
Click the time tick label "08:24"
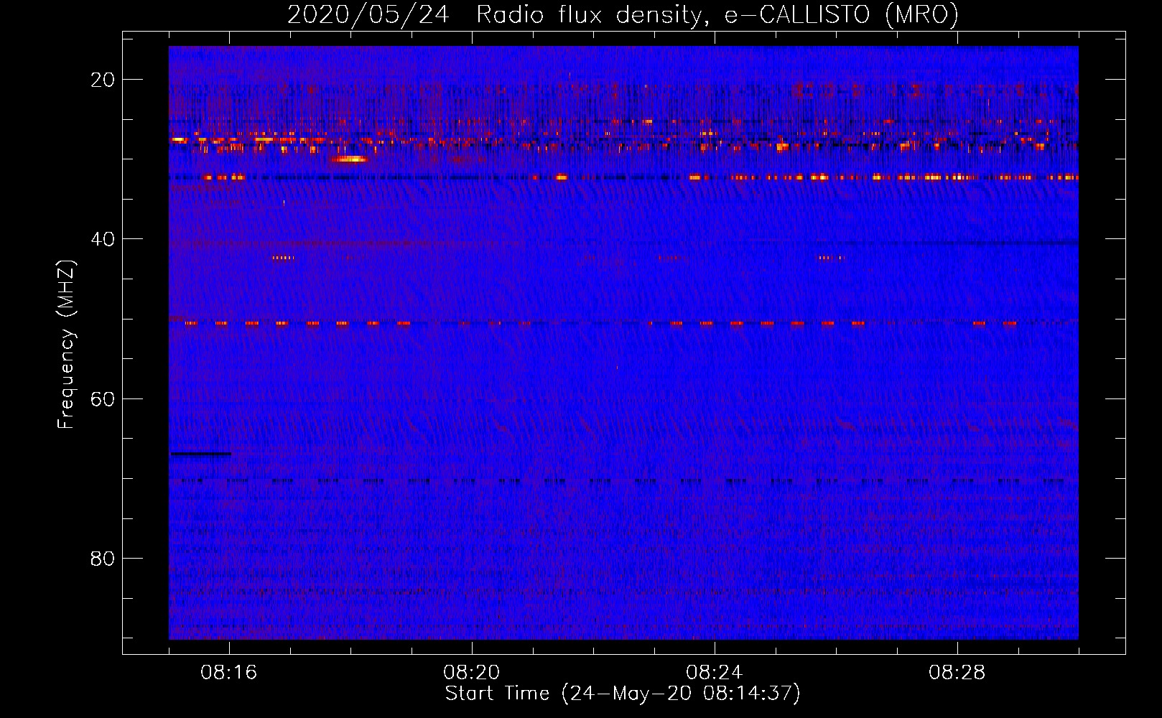pyautogui.click(x=715, y=673)
